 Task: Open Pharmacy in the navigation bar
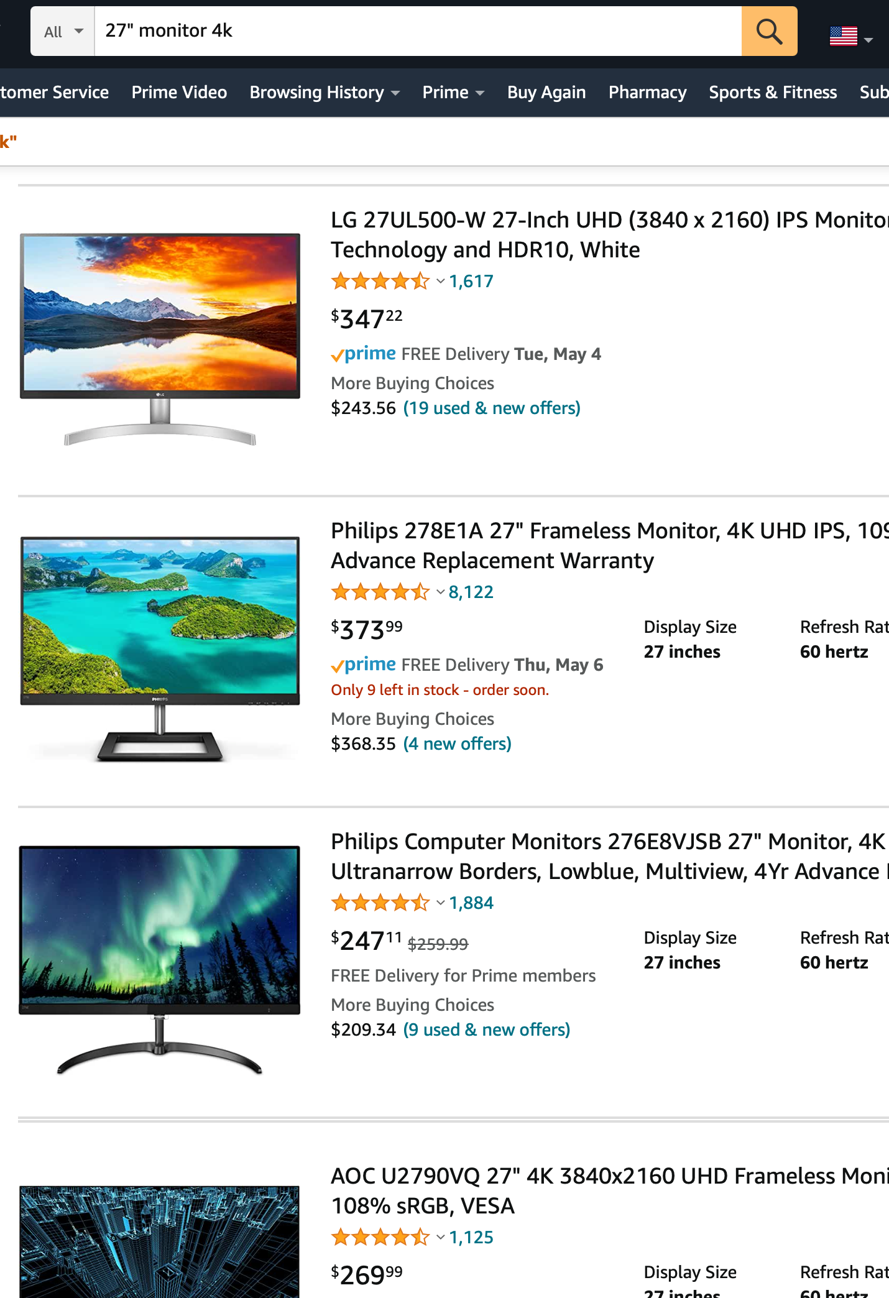tap(647, 93)
